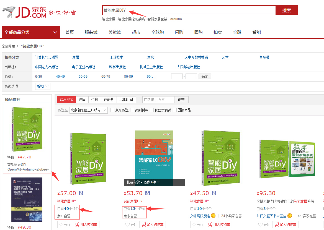Add the ¥53.70 book to cart
Screen dimensions: 324x230
[153, 224]
